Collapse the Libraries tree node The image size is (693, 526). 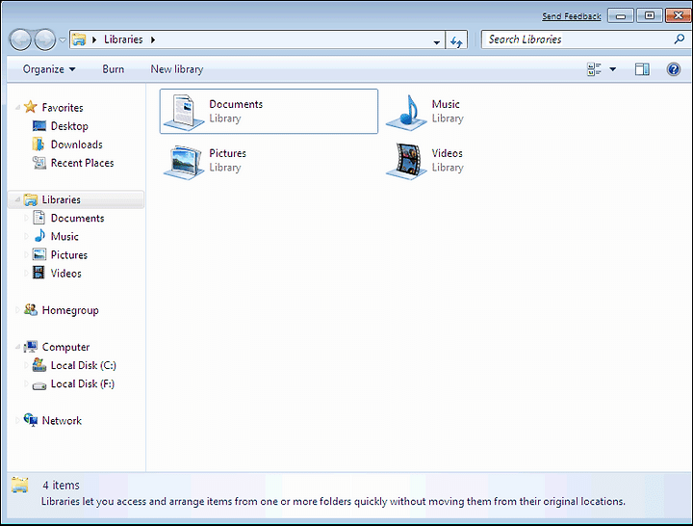17,199
